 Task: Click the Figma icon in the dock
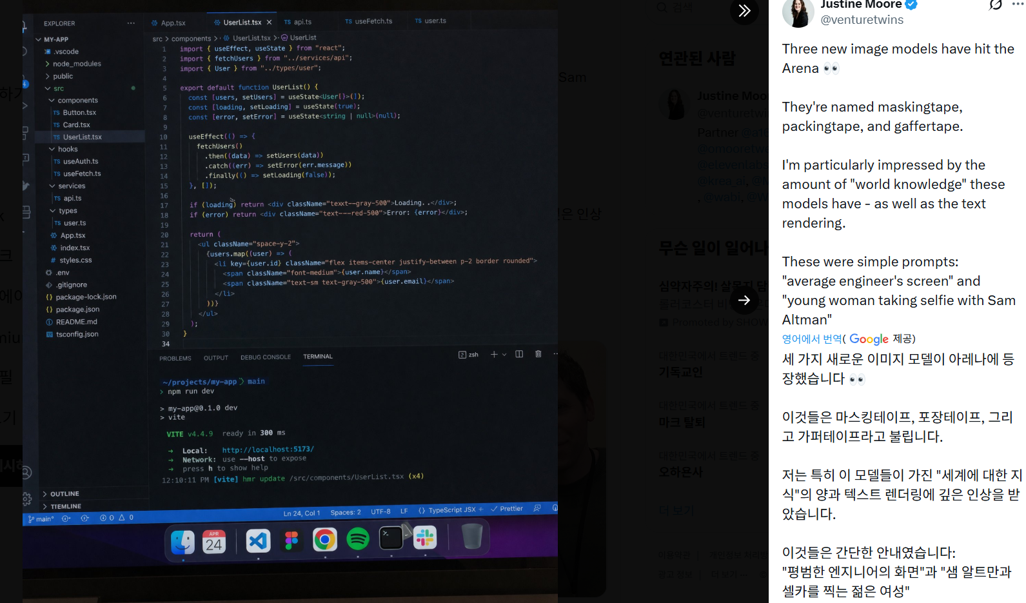(x=291, y=540)
